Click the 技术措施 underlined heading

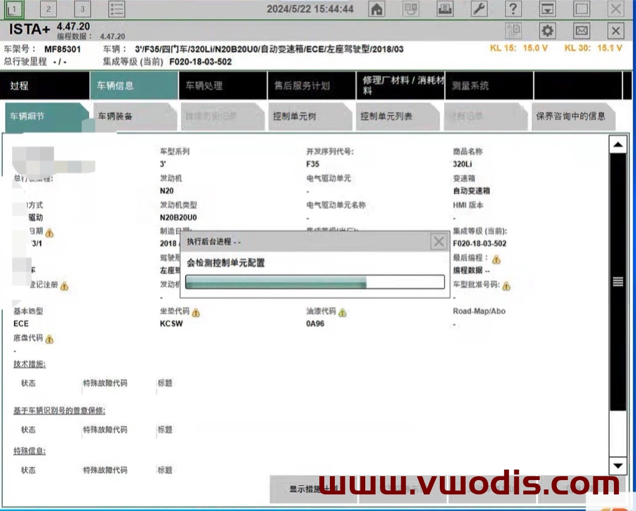coord(30,364)
